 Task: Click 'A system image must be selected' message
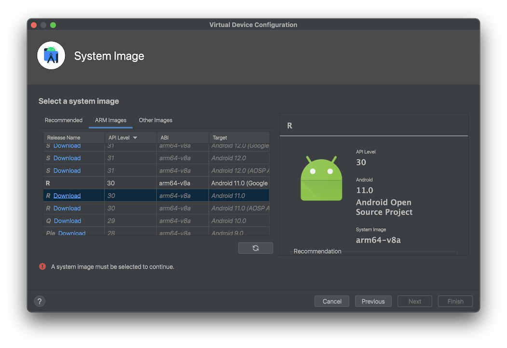(x=112, y=267)
